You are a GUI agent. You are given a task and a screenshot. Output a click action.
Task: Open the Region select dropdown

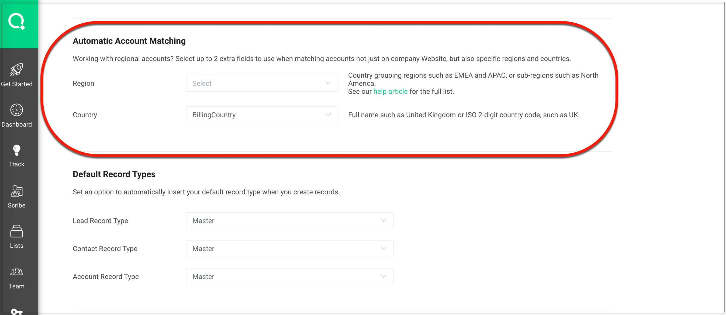[x=262, y=84]
